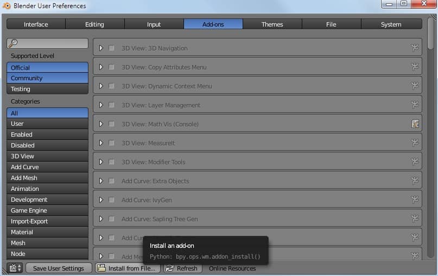Click the community icon on 3D Navigation row
Screen dimensions: 438x276
[415, 48]
